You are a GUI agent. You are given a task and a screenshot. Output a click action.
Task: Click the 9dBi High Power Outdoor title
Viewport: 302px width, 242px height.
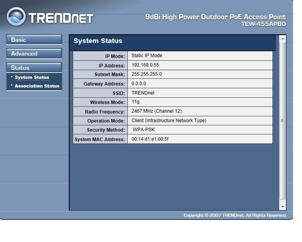215,17
